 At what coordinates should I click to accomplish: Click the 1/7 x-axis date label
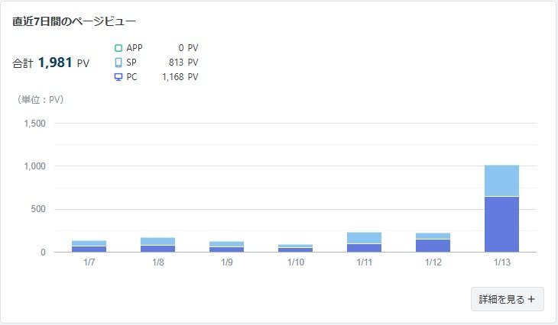[89, 262]
